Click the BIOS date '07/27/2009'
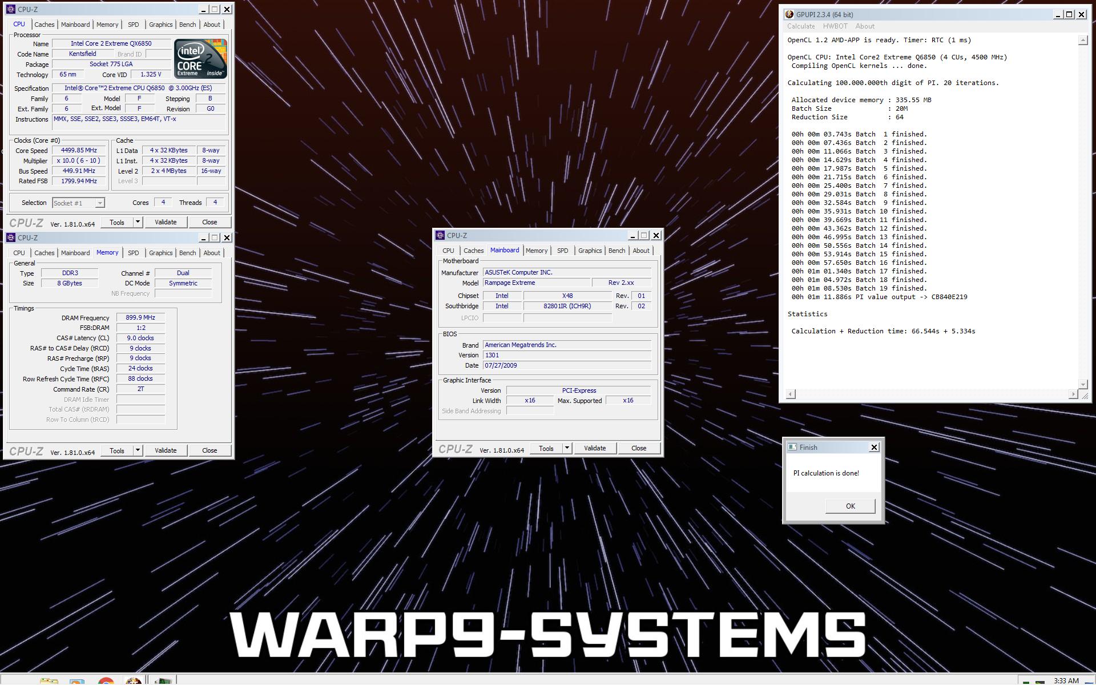This screenshot has height=685, width=1096. (567, 365)
